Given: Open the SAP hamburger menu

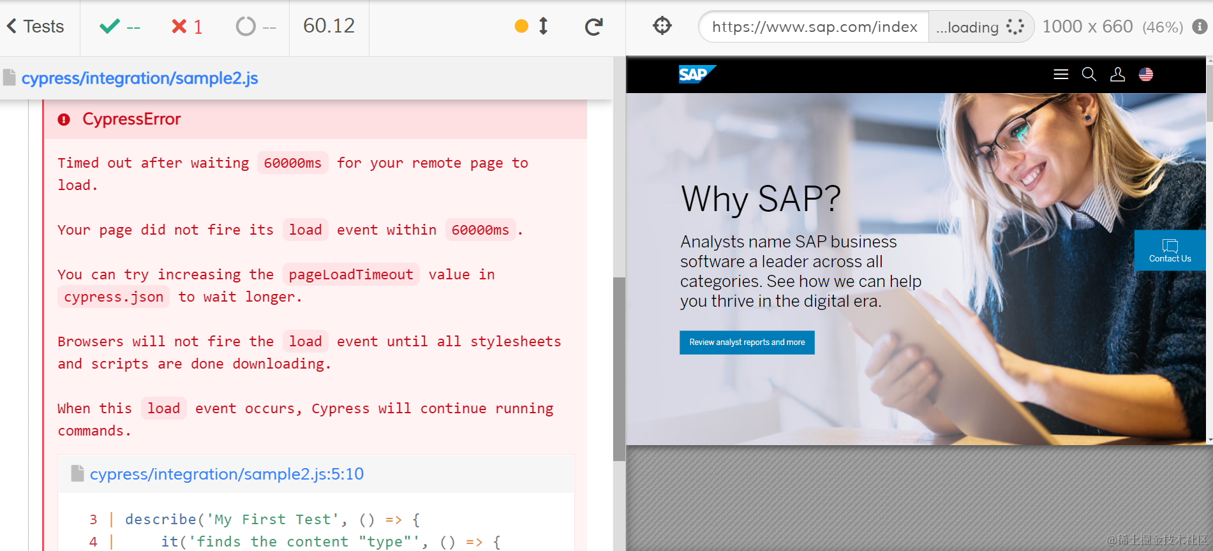Looking at the screenshot, I should (x=1060, y=75).
